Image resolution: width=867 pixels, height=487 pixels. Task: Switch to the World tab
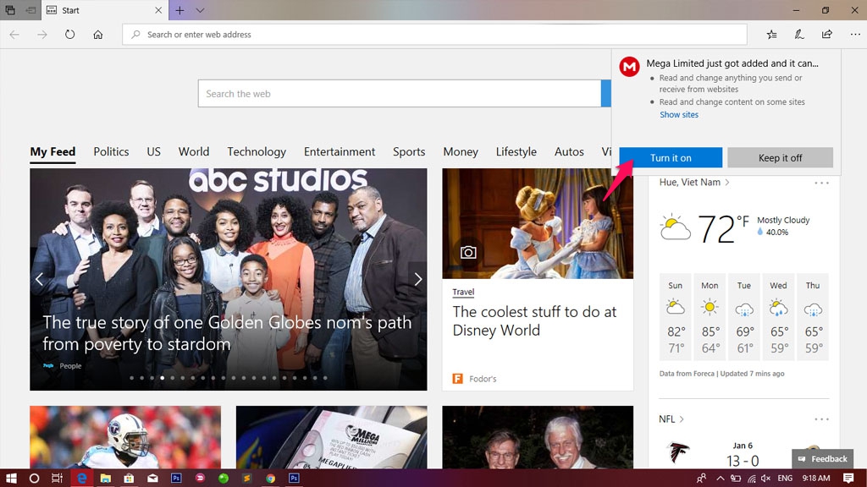[194, 151]
